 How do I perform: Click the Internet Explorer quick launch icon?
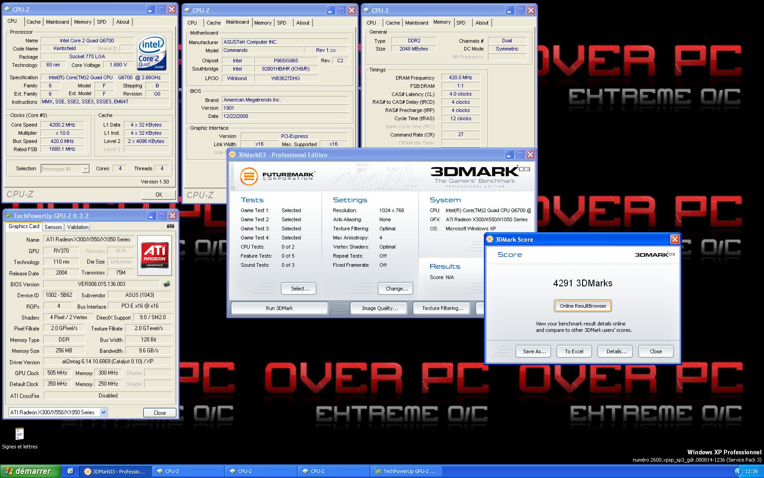pyautogui.click(x=70, y=471)
